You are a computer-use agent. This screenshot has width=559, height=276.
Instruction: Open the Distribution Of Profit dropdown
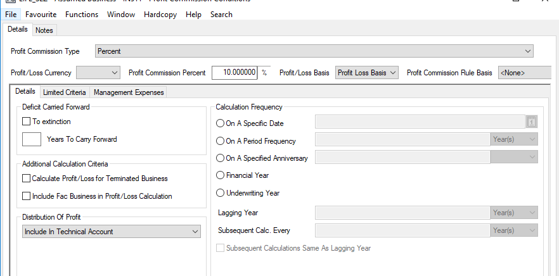click(x=111, y=232)
